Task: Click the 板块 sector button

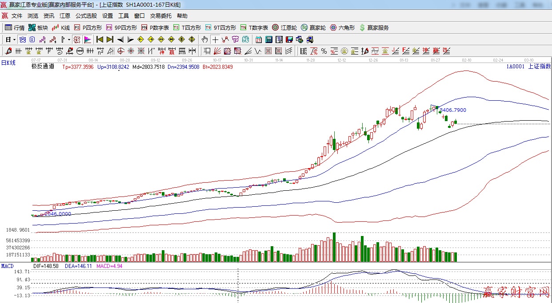Action: (x=38, y=28)
